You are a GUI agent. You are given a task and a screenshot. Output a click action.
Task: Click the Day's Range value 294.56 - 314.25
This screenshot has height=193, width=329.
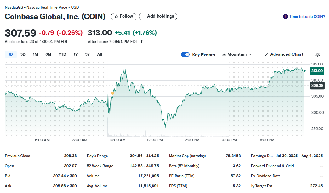click(144, 156)
